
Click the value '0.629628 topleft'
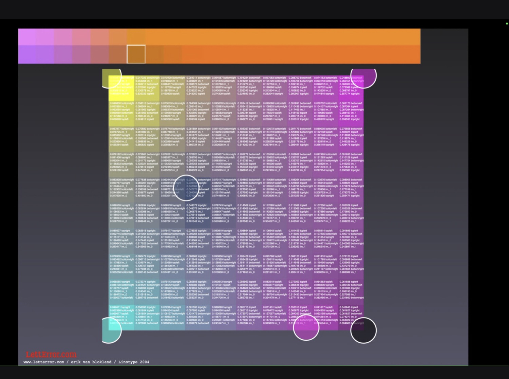119,119
